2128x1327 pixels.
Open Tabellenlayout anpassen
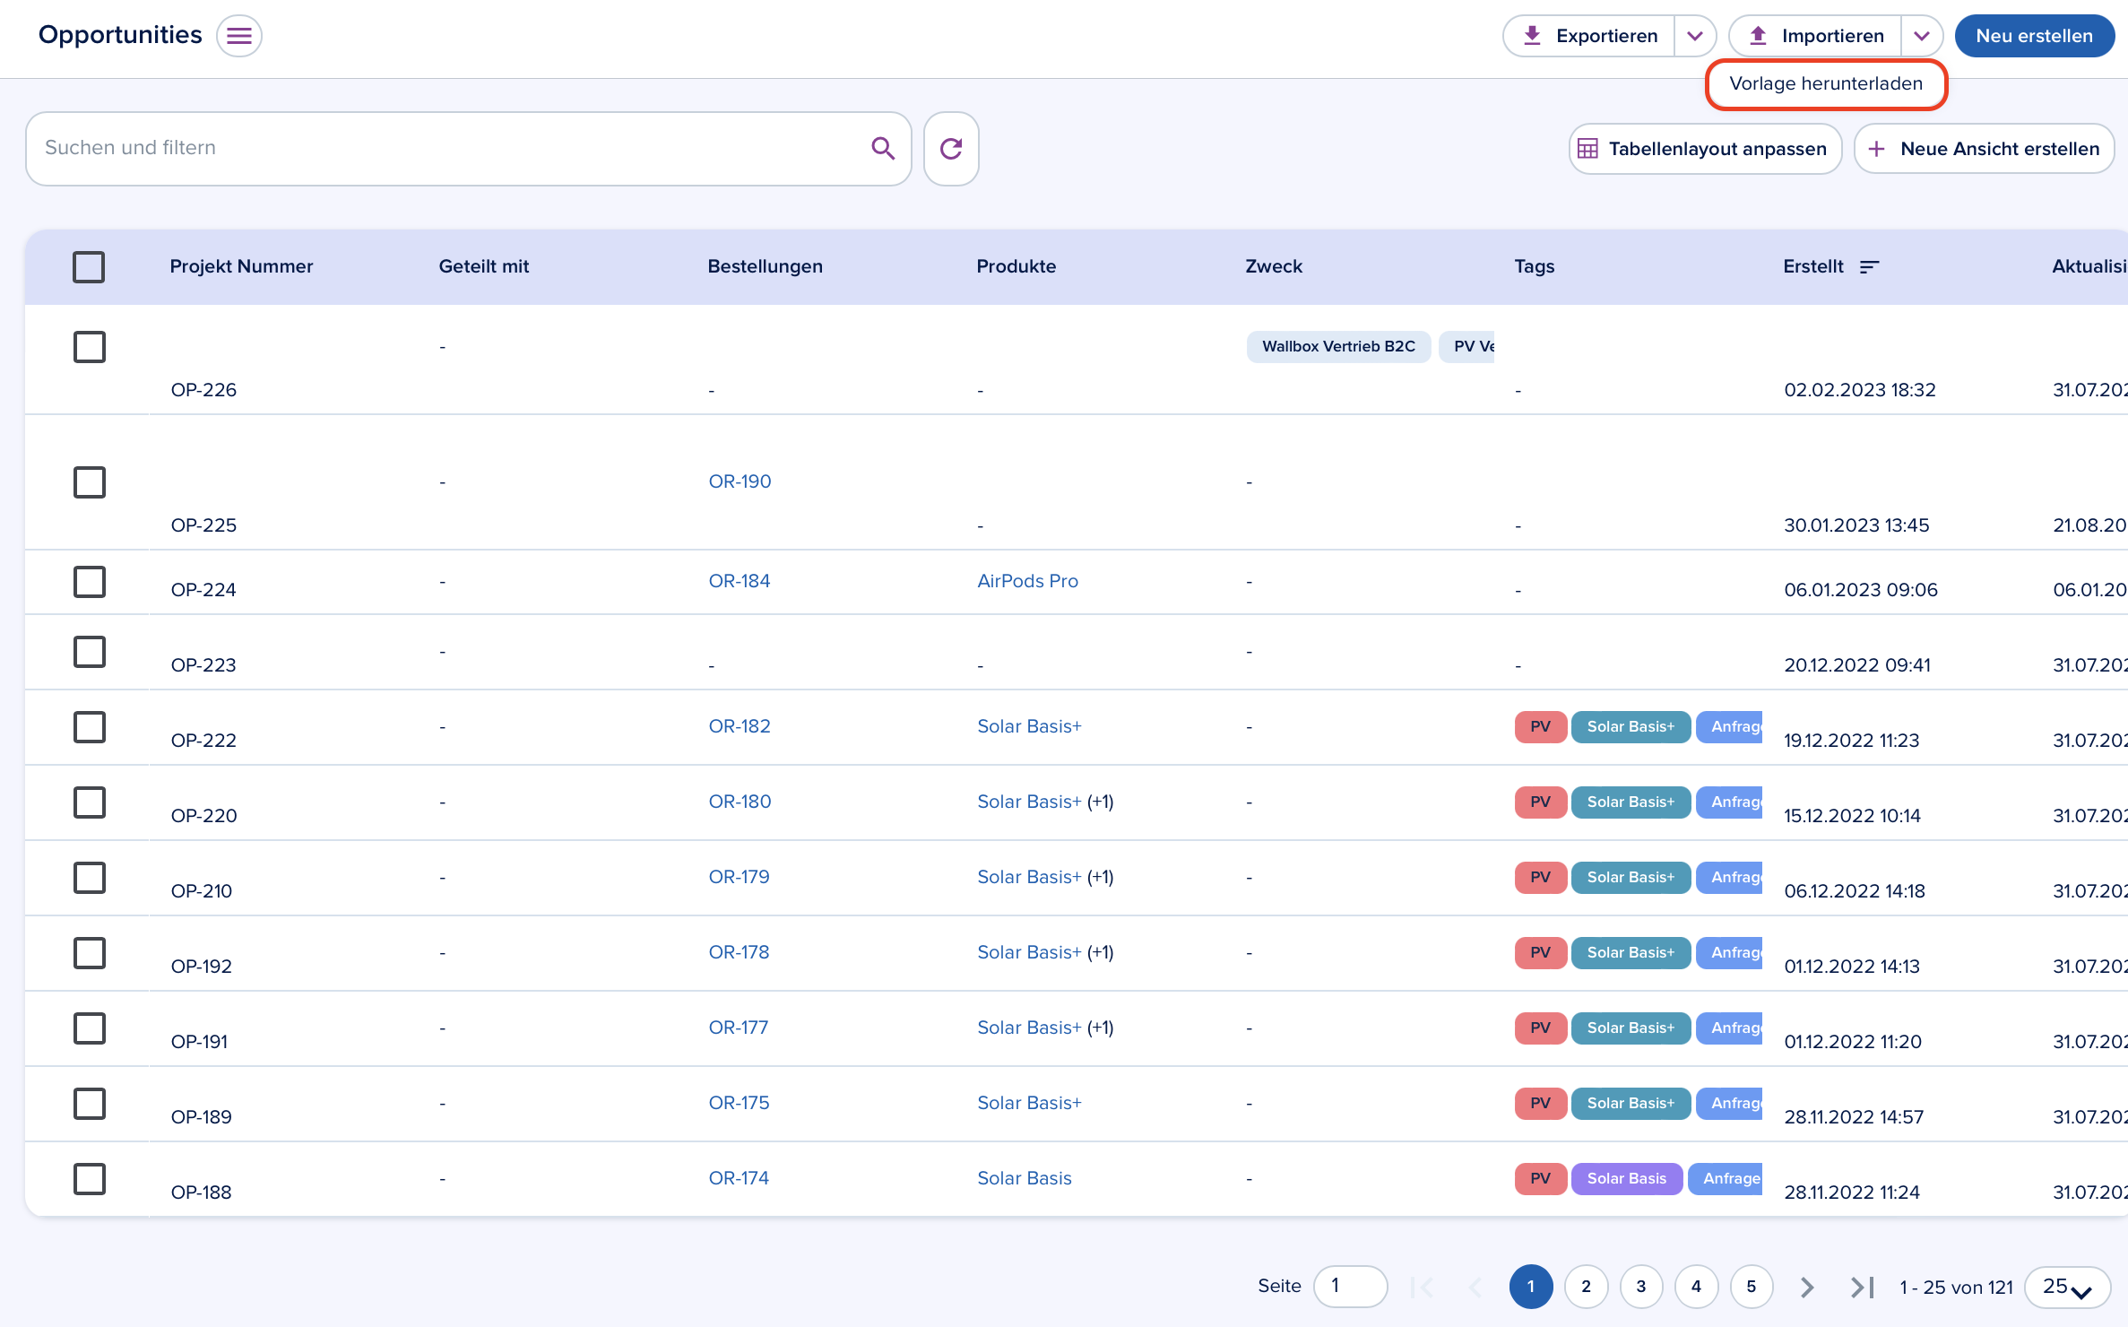pos(1705,149)
